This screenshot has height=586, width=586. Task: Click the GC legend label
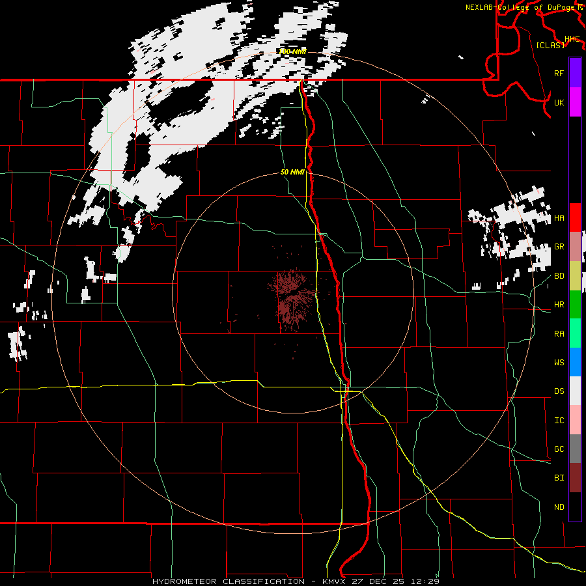pyautogui.click(x=559, y=449)
